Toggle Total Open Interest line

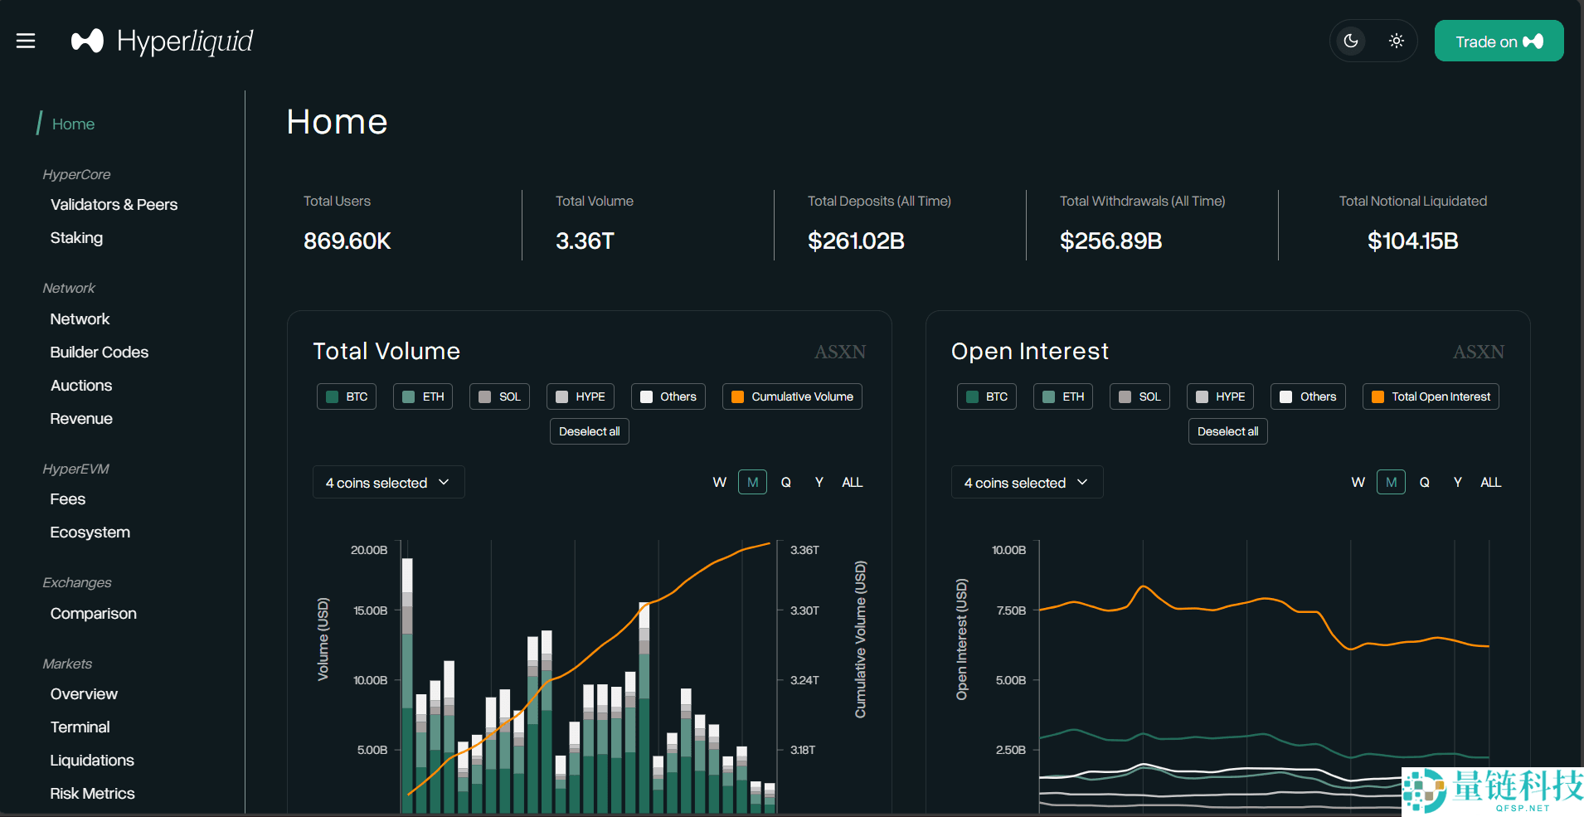click(1431, 396)
